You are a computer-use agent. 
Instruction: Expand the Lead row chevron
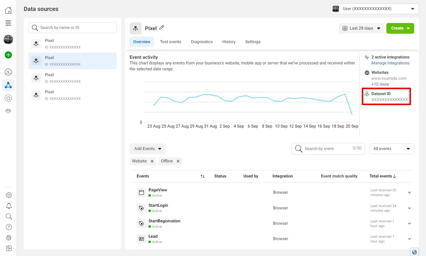coord(409,239)
